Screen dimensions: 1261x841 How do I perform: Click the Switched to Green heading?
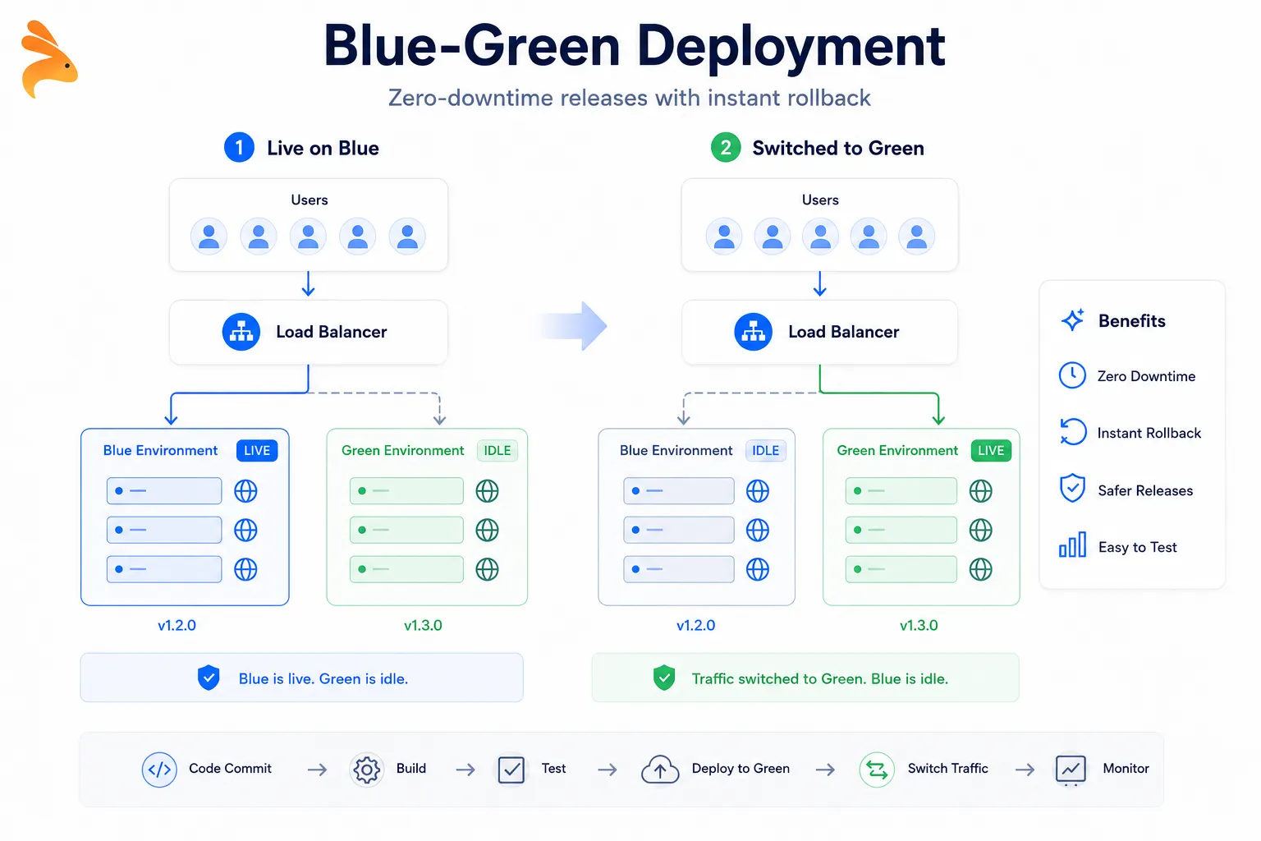[838, 148]
